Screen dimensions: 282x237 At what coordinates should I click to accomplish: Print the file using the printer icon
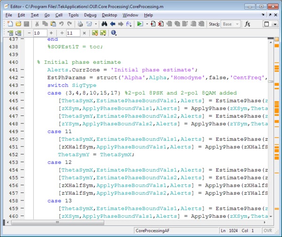point(80,24)
